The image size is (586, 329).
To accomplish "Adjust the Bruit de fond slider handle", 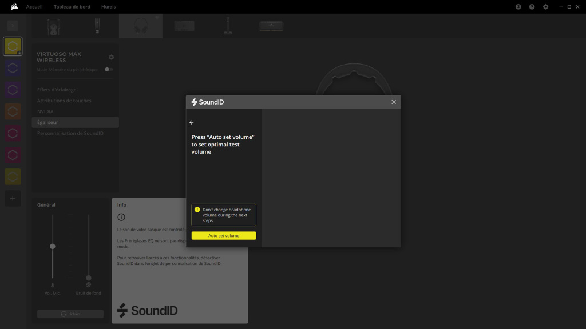I will tap(89, 278).
